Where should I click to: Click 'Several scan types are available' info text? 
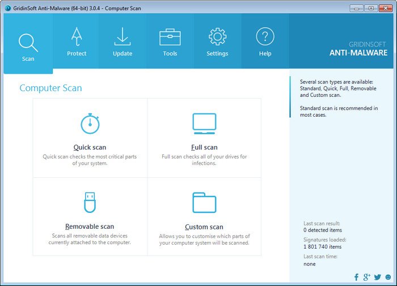(338, 88)
